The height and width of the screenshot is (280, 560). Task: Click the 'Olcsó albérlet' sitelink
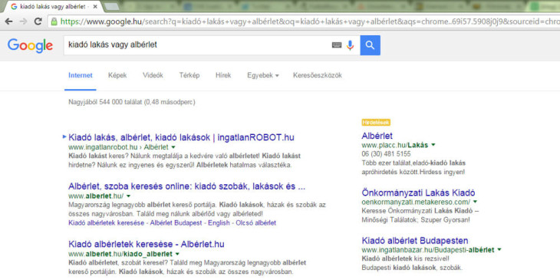tap(255, 223)
